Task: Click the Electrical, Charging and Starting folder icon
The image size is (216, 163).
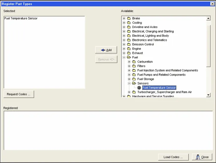Action: pos(129,31)
